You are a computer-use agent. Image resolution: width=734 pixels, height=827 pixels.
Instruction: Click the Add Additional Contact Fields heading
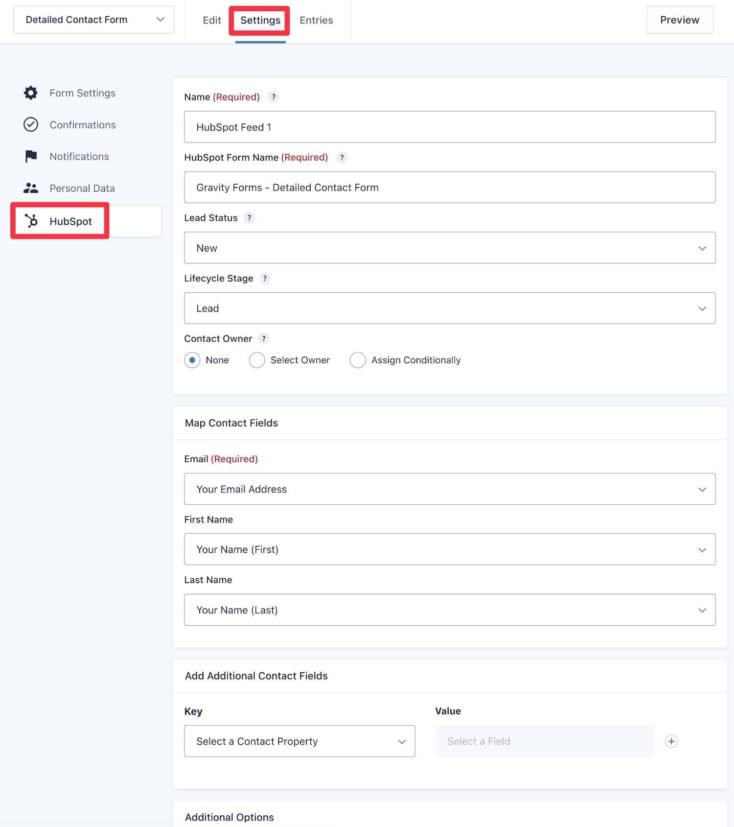pyautogui.click(x=256, y=676)
